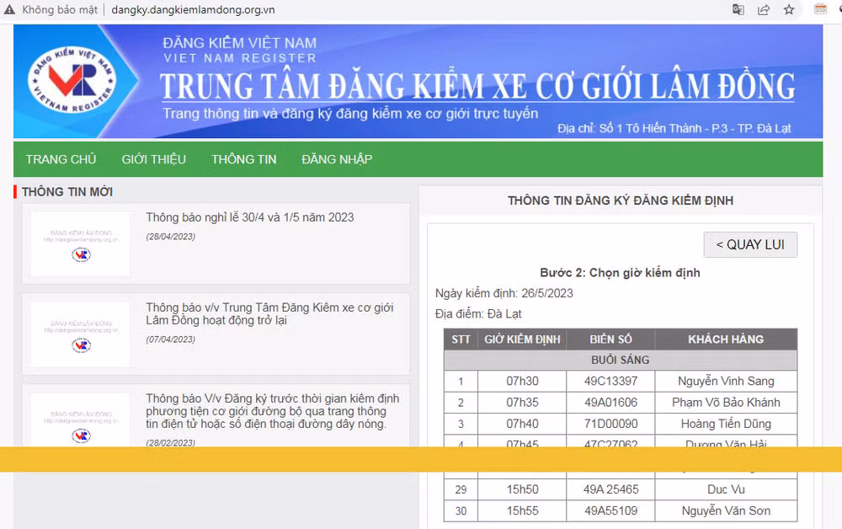Click thumbnail of the 30/4 holiday notice
This screenshot has width=842, height=529.
[x=80, y=243]
